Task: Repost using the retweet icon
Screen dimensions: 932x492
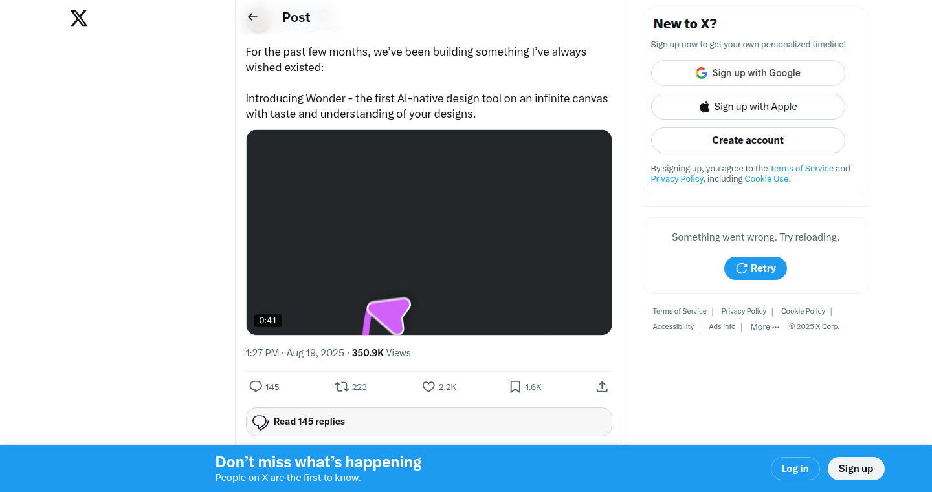Action: point(342,387)
